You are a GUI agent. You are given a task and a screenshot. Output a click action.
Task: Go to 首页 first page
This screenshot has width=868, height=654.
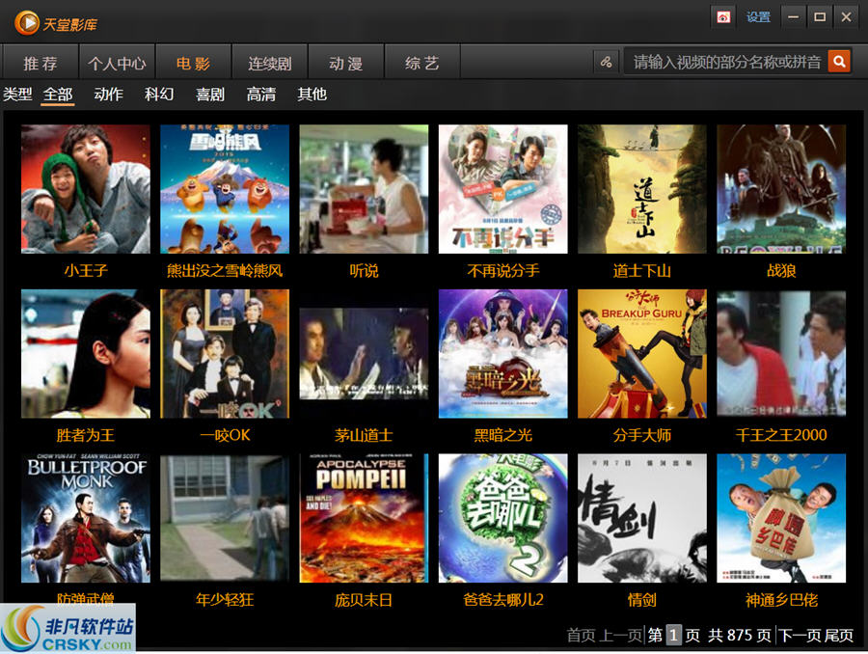(582, 635)
